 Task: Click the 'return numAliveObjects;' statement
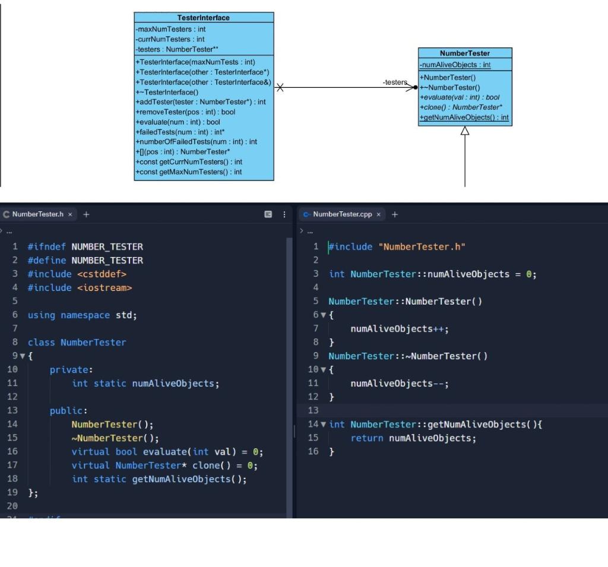pyautogui.click(x=413, y=438)
